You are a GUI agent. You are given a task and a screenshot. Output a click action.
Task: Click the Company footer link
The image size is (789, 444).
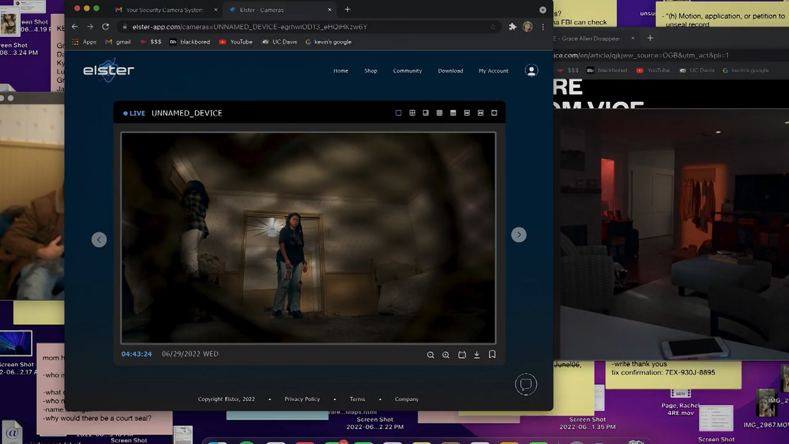pyautogui.click(x=407, y=399)
